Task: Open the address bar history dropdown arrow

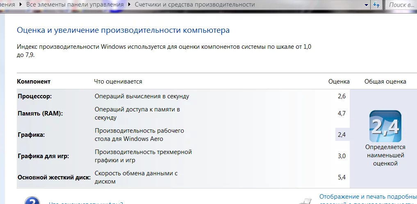Action: click(x=367, y=5)
